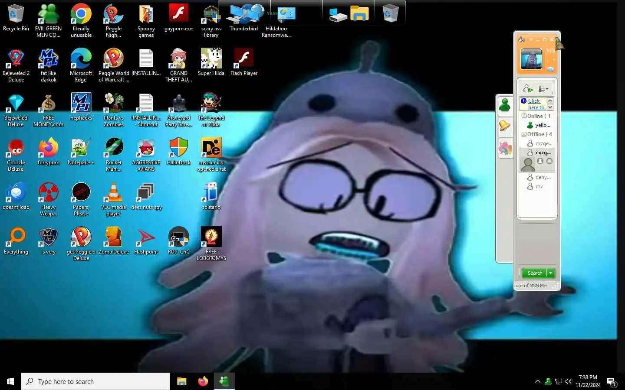Launch Plants vs Zombies
625x390 pixels.
click(114, 110)
